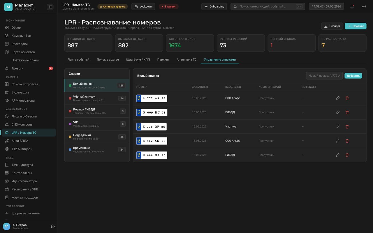Switch theme with the sun icon in top bar

pos(364,6)
